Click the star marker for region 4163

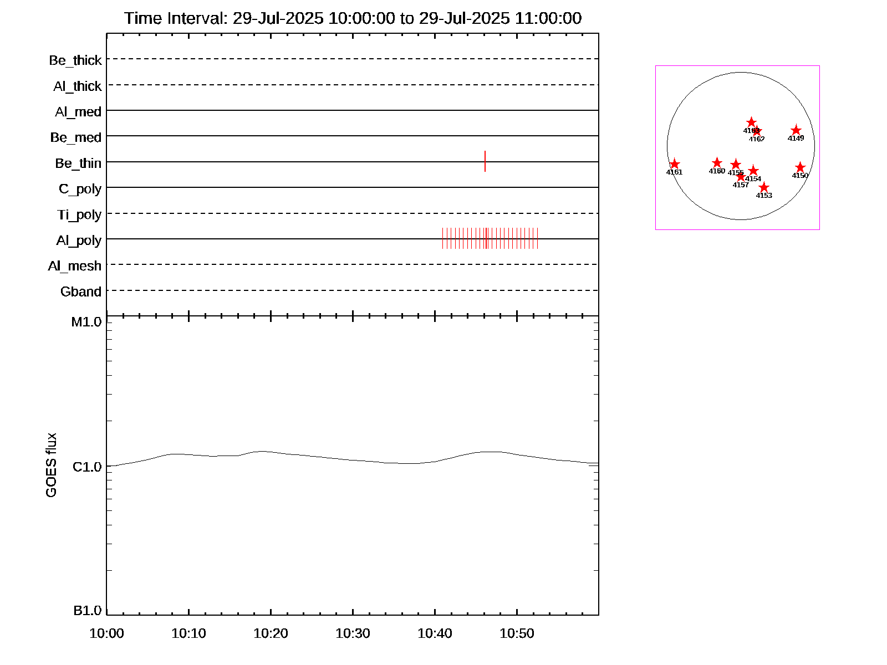pos(751,122)
